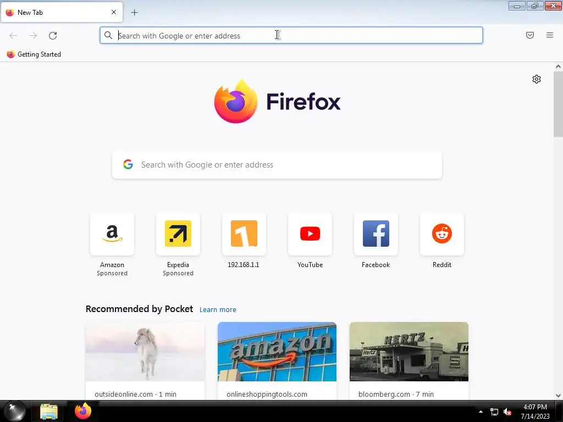563x422 pixels.
Task: Click the Google logo in the search box
Action: tap(128, 164)
